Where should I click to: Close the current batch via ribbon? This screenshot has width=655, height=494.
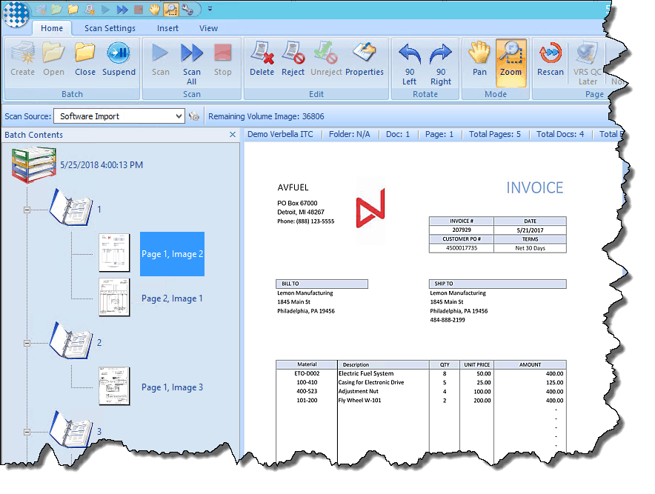(x=84, y=59)
